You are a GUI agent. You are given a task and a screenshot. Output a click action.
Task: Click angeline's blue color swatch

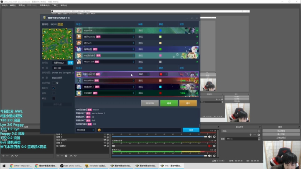(160, 31)
